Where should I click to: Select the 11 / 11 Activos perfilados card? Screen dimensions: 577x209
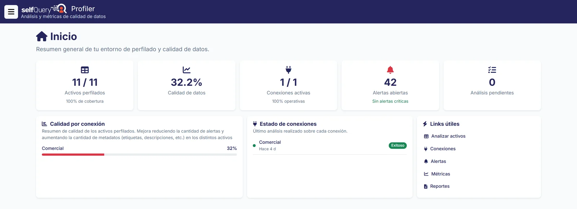[x=85, y=85]
